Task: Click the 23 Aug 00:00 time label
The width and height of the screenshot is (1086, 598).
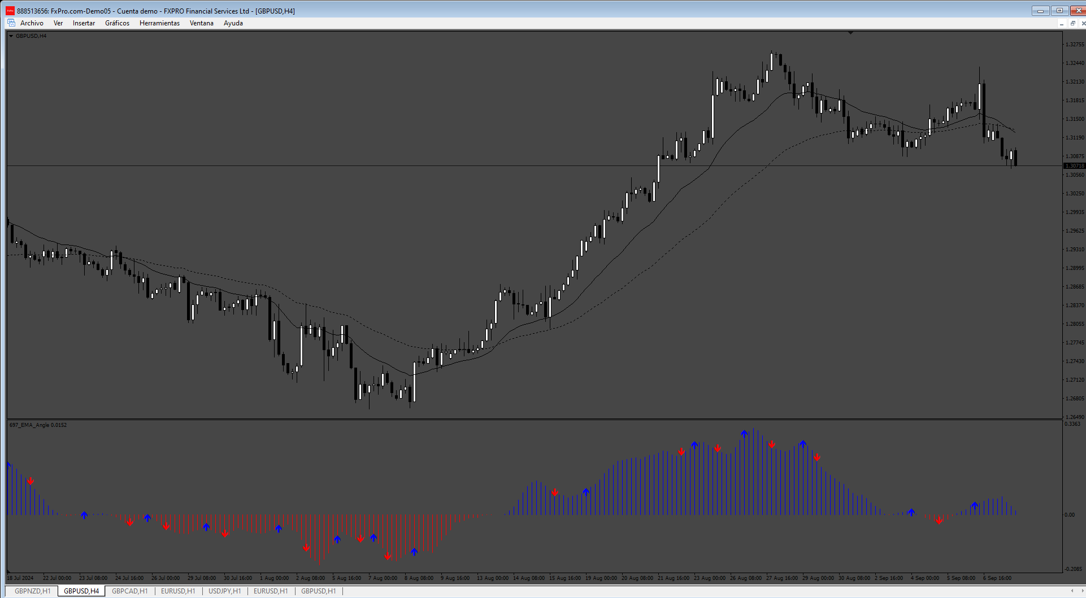Action: [710, 578]
